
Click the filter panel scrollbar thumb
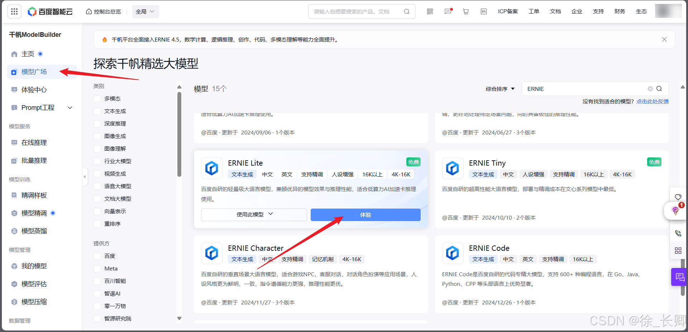coord(179,134)
